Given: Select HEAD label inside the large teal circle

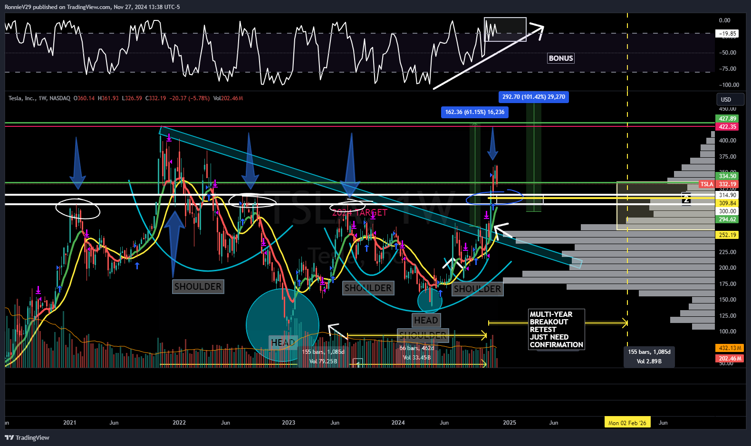Looking at the screenshot, I should pos(282,342).
